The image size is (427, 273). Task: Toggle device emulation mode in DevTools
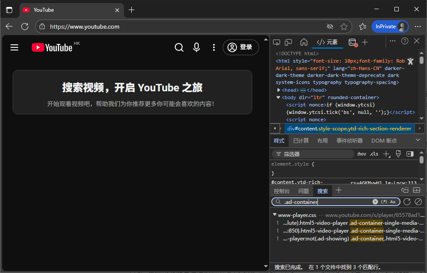(288, 41)
